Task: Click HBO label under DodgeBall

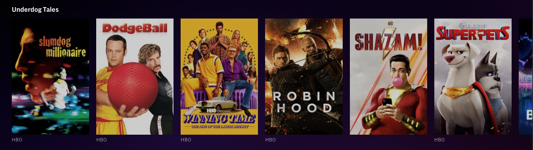Action: [102, 140]
